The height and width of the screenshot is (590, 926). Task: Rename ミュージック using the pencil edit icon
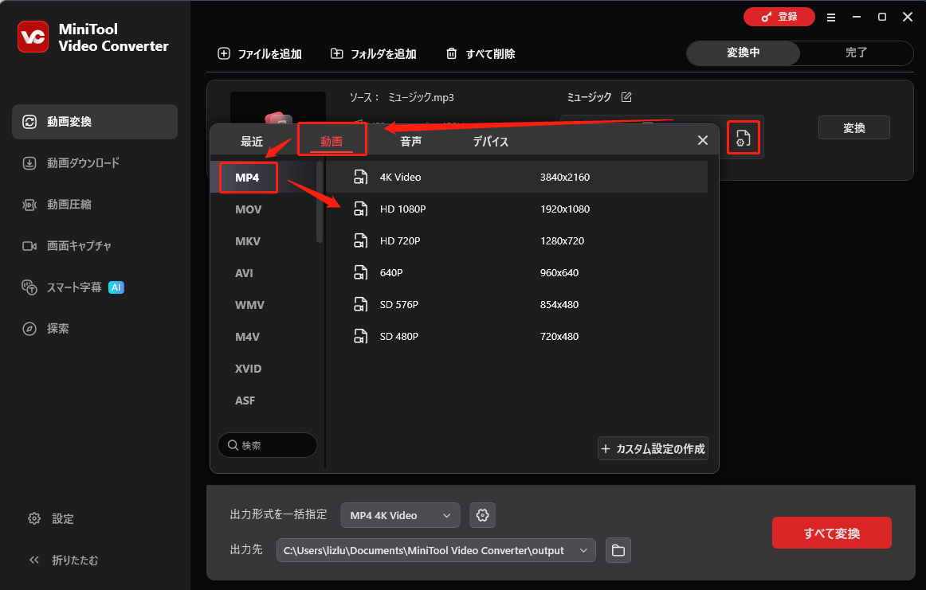627,96
